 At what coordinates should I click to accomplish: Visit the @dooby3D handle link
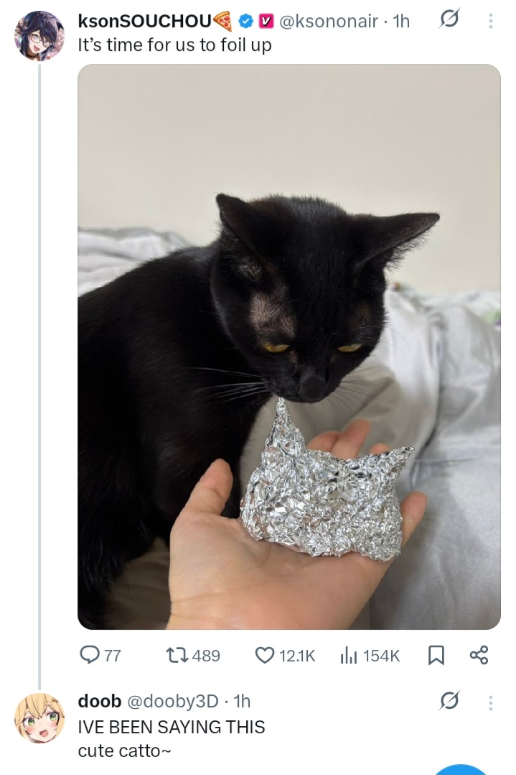pos(173,701)
